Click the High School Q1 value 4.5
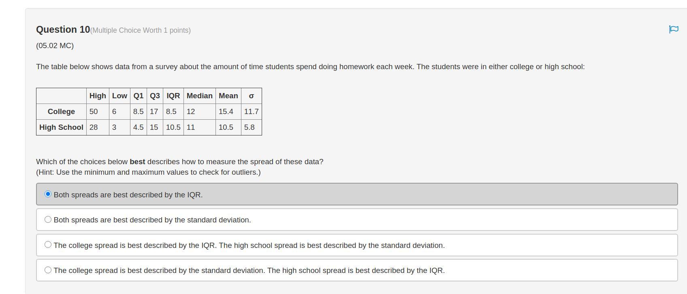Image resolution: width=687 pixels, height=294 pixels. pos(138,127)
